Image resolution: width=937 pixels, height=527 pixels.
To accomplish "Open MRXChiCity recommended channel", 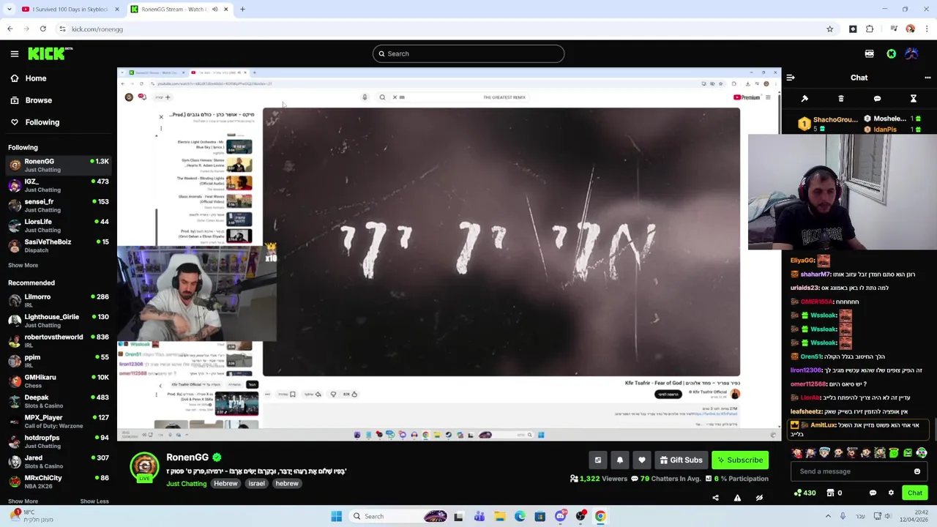I will 59,482.
